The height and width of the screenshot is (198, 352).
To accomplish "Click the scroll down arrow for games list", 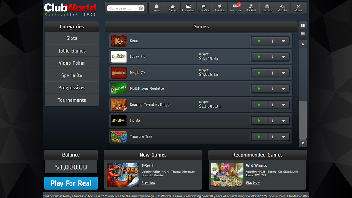I will click(x=303, y=143).
